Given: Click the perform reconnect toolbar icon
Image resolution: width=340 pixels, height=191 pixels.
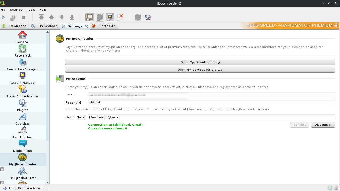Looking at the screenshot, I should [x=138, y=17].
